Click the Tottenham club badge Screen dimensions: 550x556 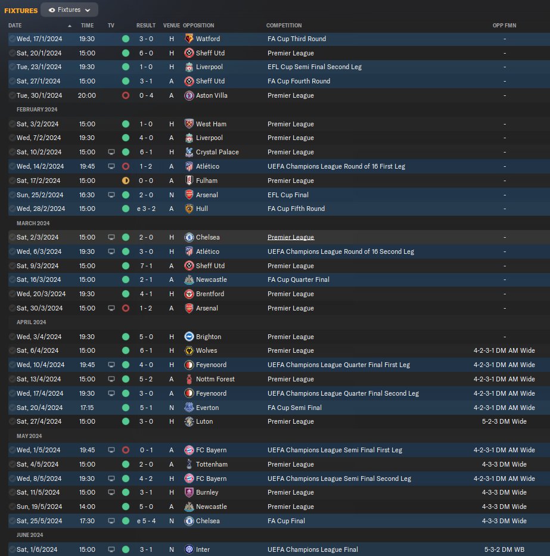click(189, 464)
